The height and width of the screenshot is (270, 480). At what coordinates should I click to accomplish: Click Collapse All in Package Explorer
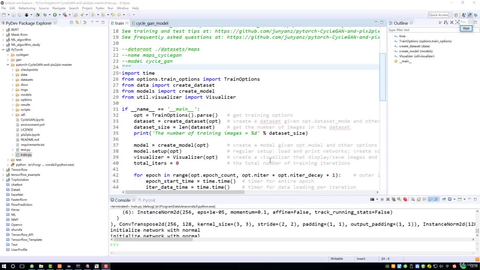point(71,22)
